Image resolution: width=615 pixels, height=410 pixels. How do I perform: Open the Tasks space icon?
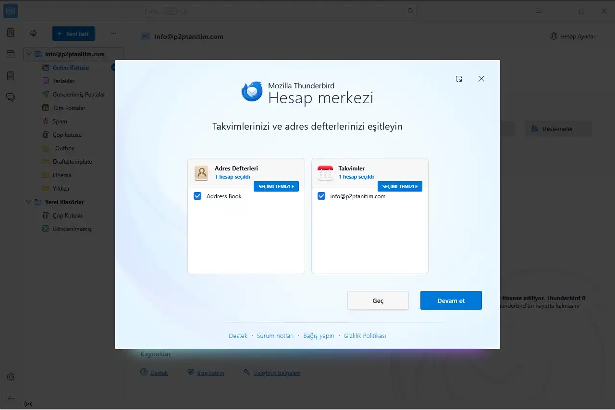pos(11,75)
